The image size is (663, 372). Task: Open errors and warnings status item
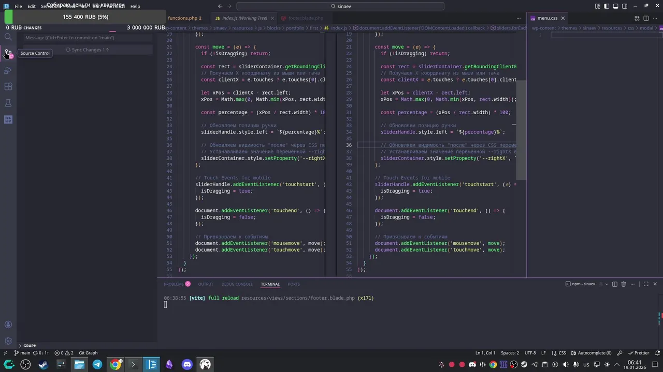64,353
